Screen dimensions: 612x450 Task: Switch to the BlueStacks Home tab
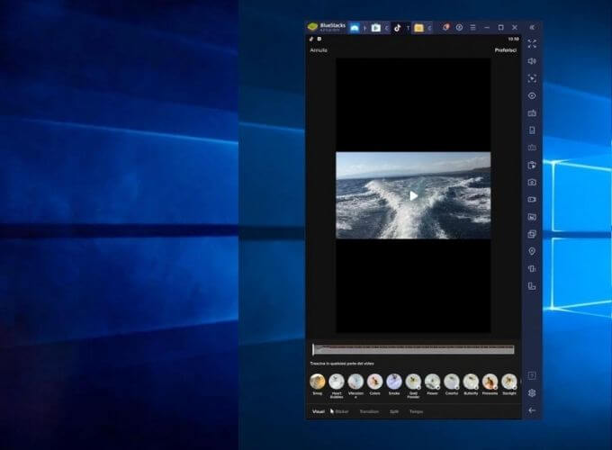tap(355, 28)
